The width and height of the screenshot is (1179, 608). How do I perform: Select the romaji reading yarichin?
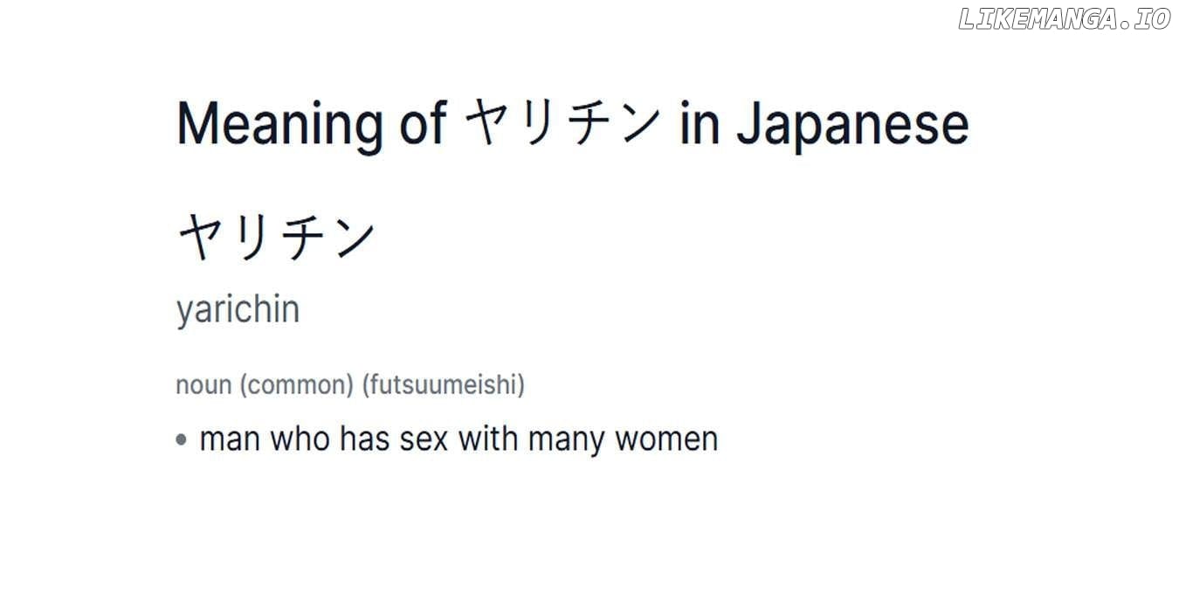(x=238, y=310)
